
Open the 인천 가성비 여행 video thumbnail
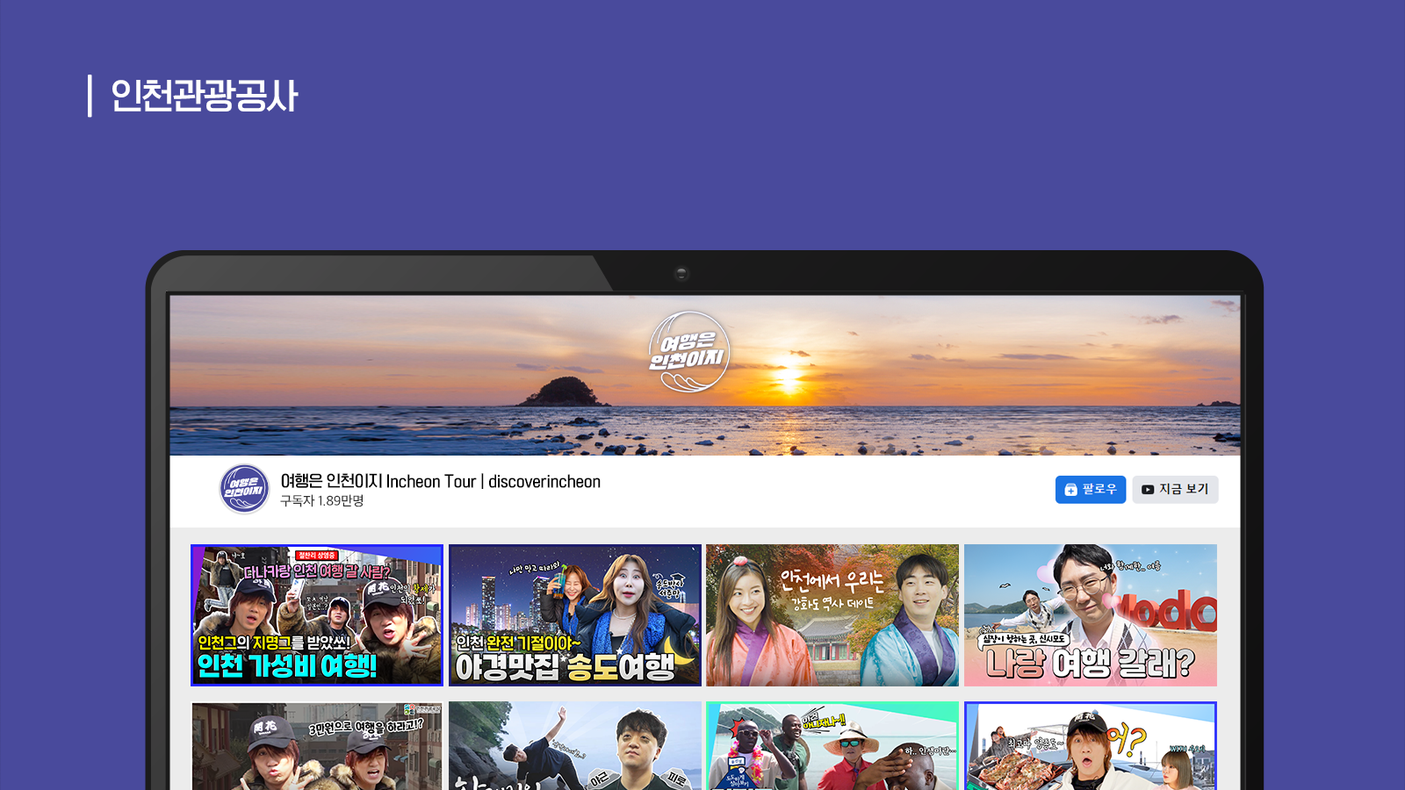tap(317, 615)
